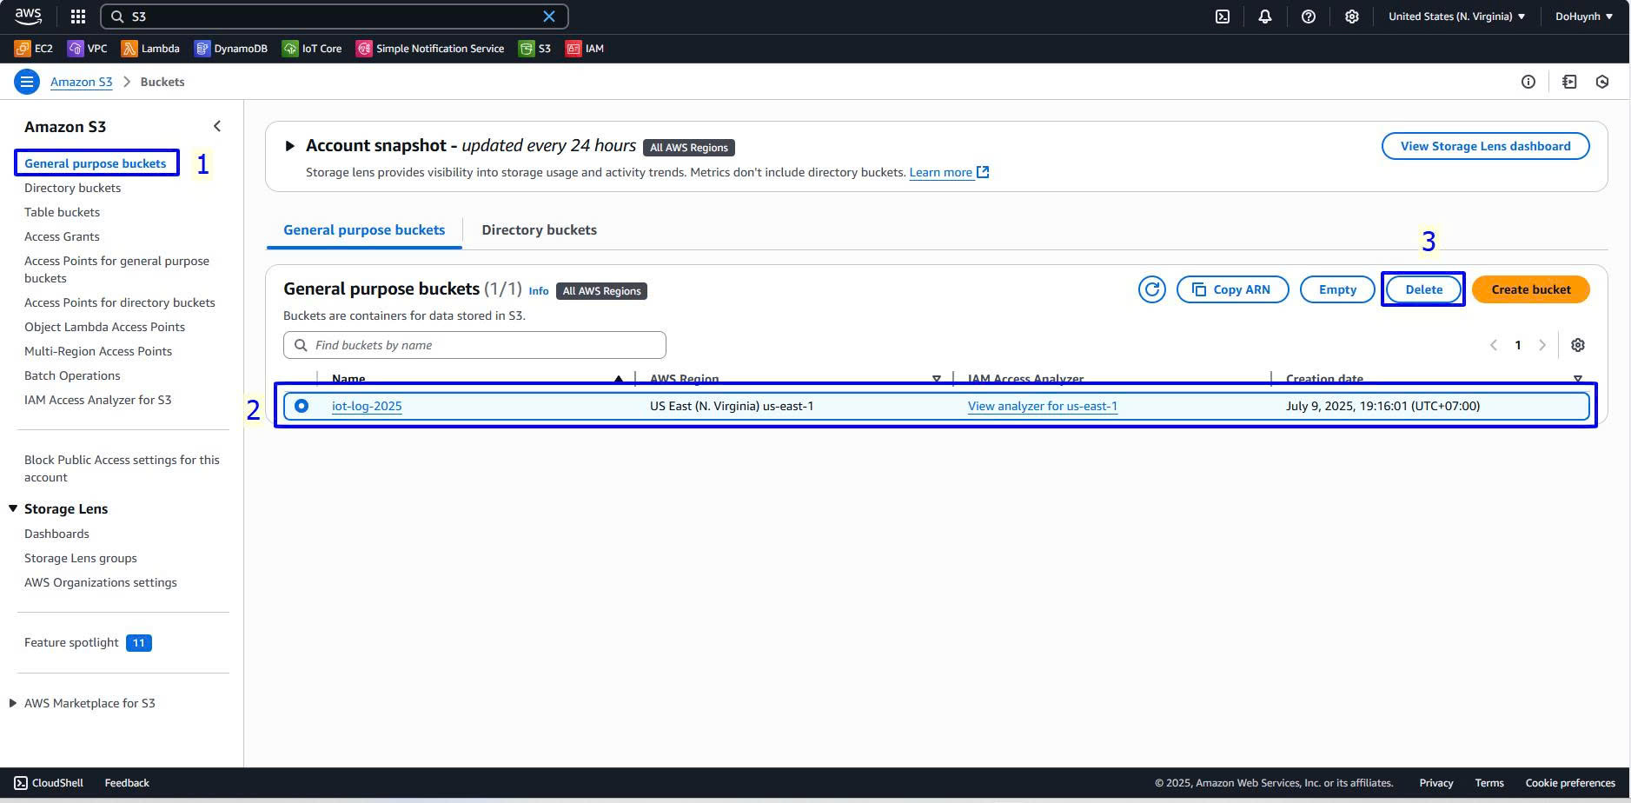The height and width of the screenshot is (803, 1631).
Task: Click the help question mark icon
Action: pyautogui.click(x=1308, y=17)
